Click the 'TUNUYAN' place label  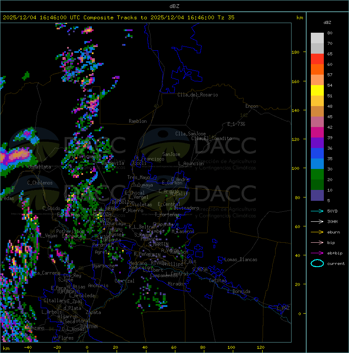89,327
